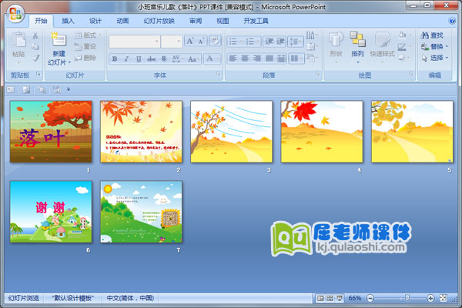The width and height of the screenshot is (462, 308).
Task: Open the Developer tools ribbon tab
Action: pos(256,21)
